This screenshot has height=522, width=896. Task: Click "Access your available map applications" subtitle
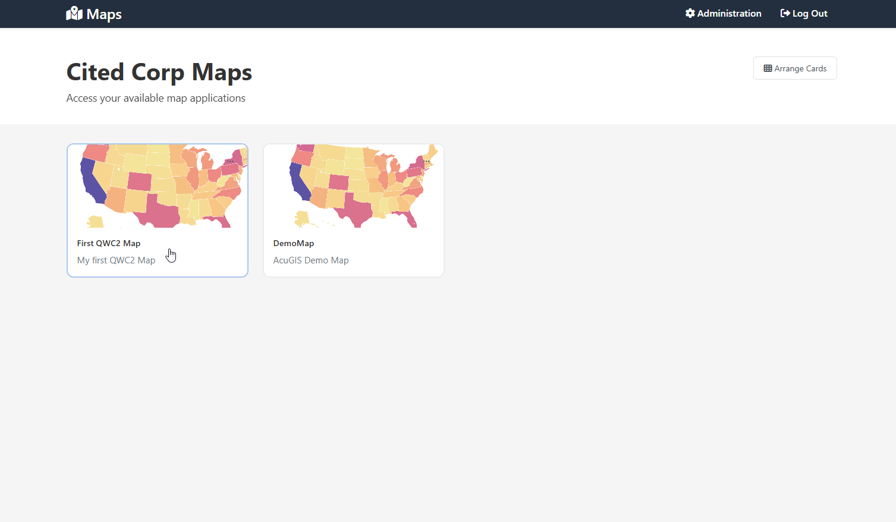click(156, 98)
